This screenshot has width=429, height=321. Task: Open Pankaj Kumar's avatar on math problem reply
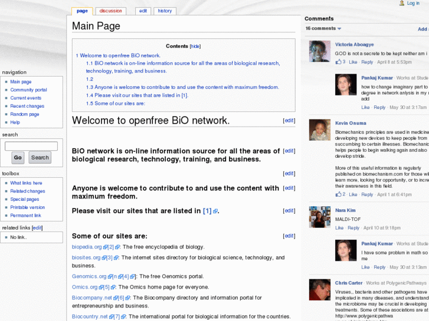346,250
